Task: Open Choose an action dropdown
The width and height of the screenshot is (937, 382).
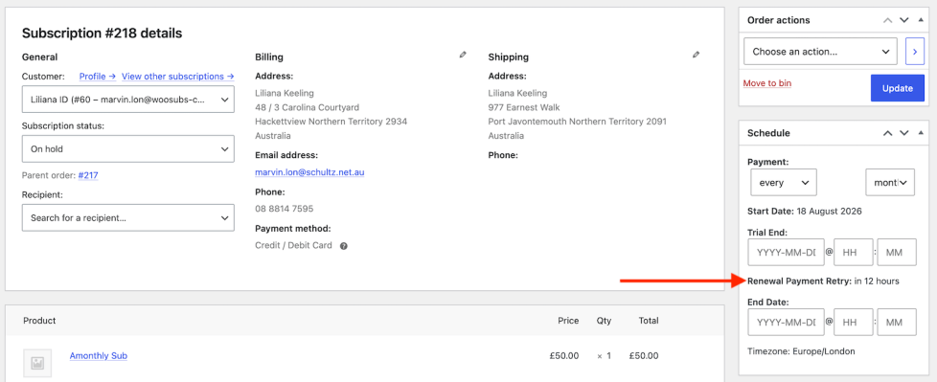Action: pos(820,52)
